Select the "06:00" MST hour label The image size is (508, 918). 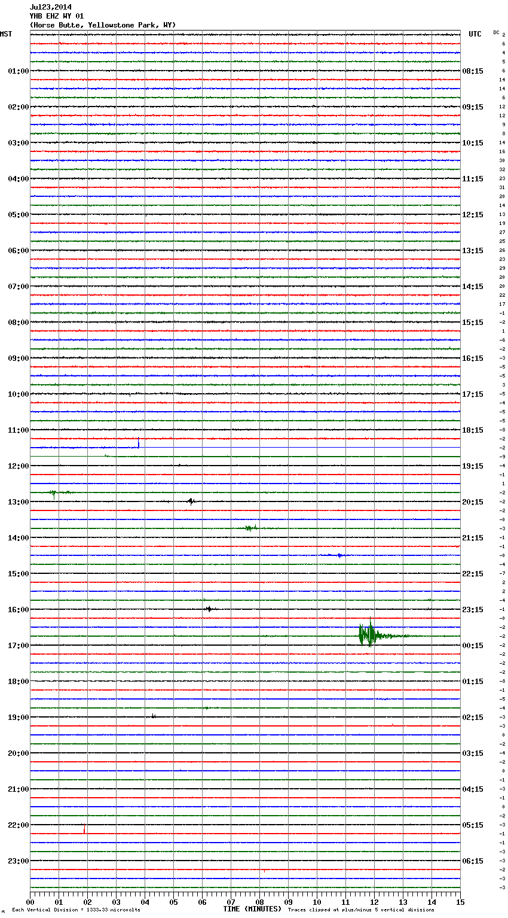[x=19, y=251]
